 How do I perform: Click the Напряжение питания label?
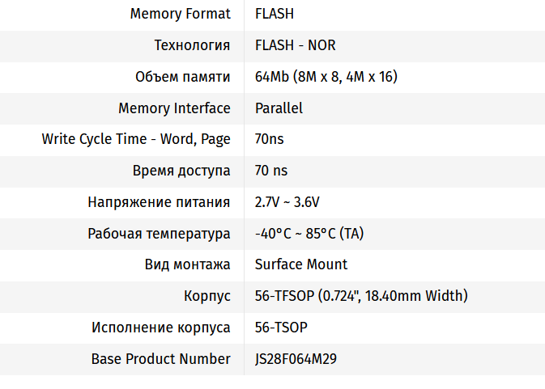pos(159,202)
